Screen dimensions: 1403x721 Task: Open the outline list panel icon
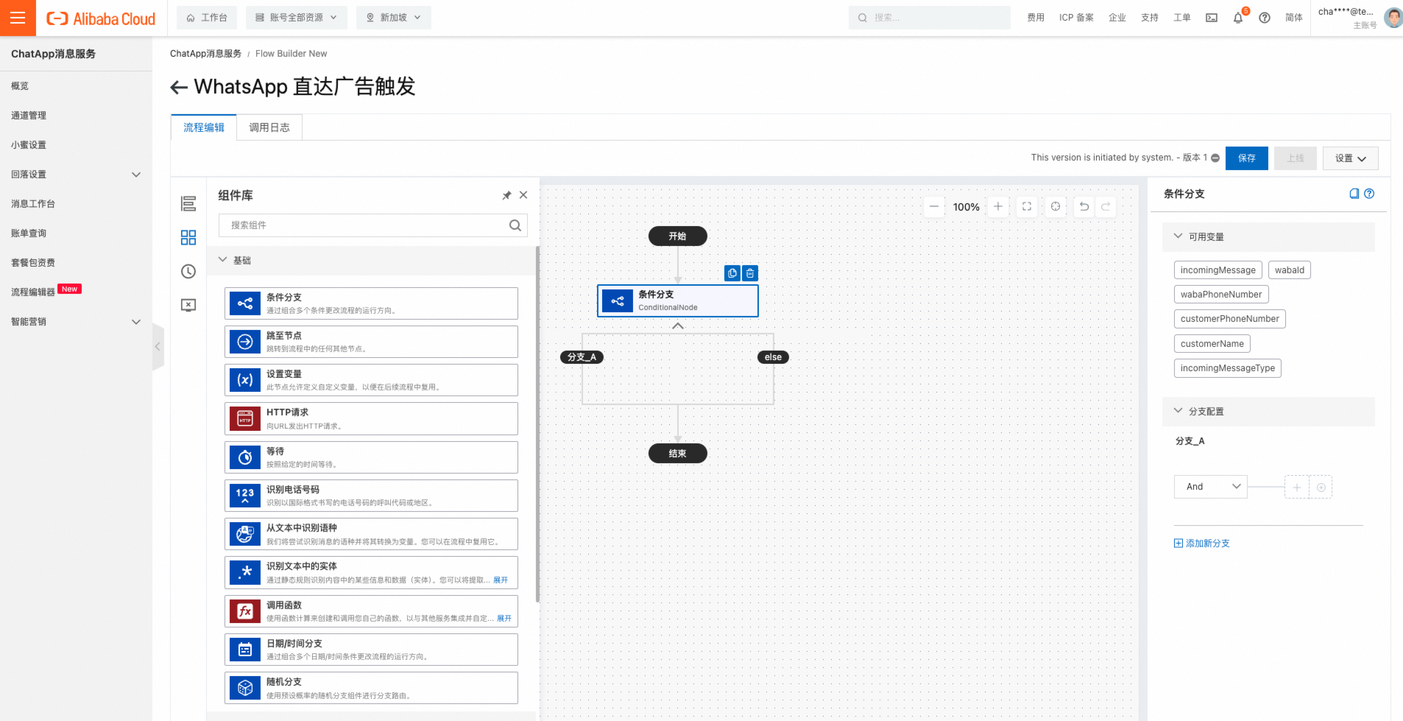pyautogui.click(x=188, y=203)
